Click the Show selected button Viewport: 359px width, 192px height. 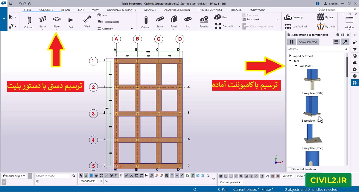tap(308, 42)
